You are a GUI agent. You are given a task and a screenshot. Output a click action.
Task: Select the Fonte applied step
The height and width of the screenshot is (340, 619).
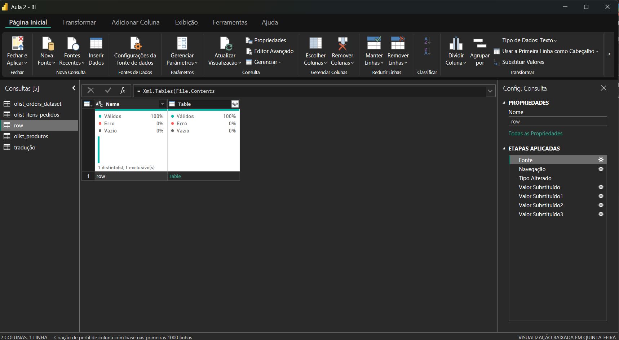(x=558, y=160)
